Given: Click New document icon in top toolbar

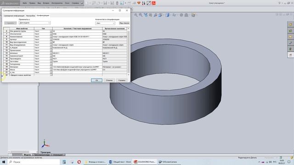Looking at the screenshot, I should (x=87, y=3).
